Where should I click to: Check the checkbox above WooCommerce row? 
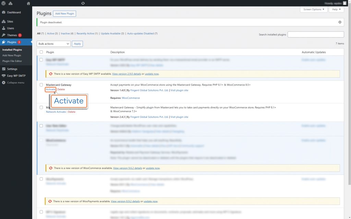[x=41, y=126]
